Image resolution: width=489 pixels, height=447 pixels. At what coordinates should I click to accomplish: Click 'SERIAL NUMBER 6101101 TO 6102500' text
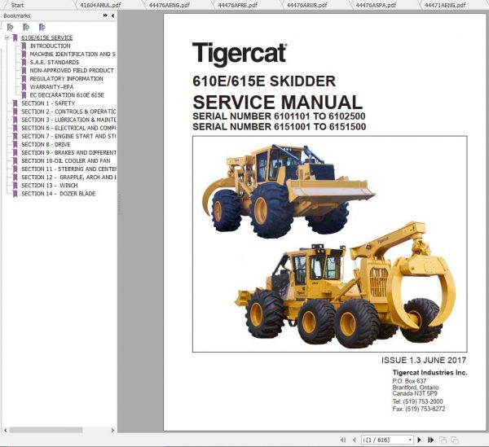(279, 116)
